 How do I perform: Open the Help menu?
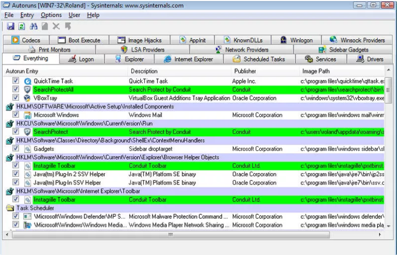point(93,15)
